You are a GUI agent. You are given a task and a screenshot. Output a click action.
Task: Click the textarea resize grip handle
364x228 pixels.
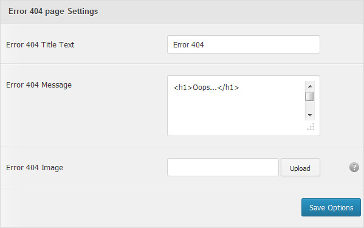tap(311, 127)
